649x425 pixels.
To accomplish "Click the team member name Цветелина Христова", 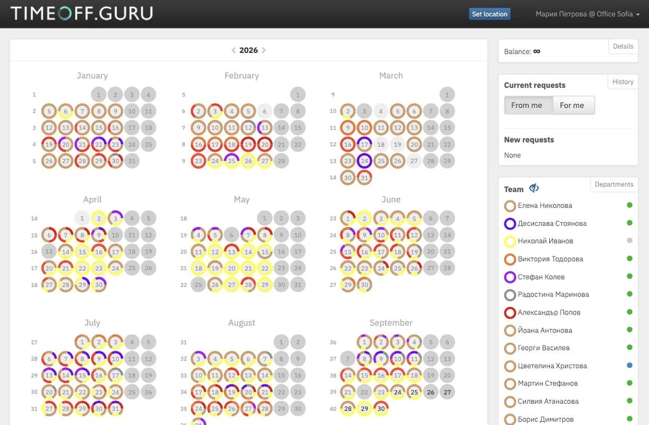I will 552,366.
